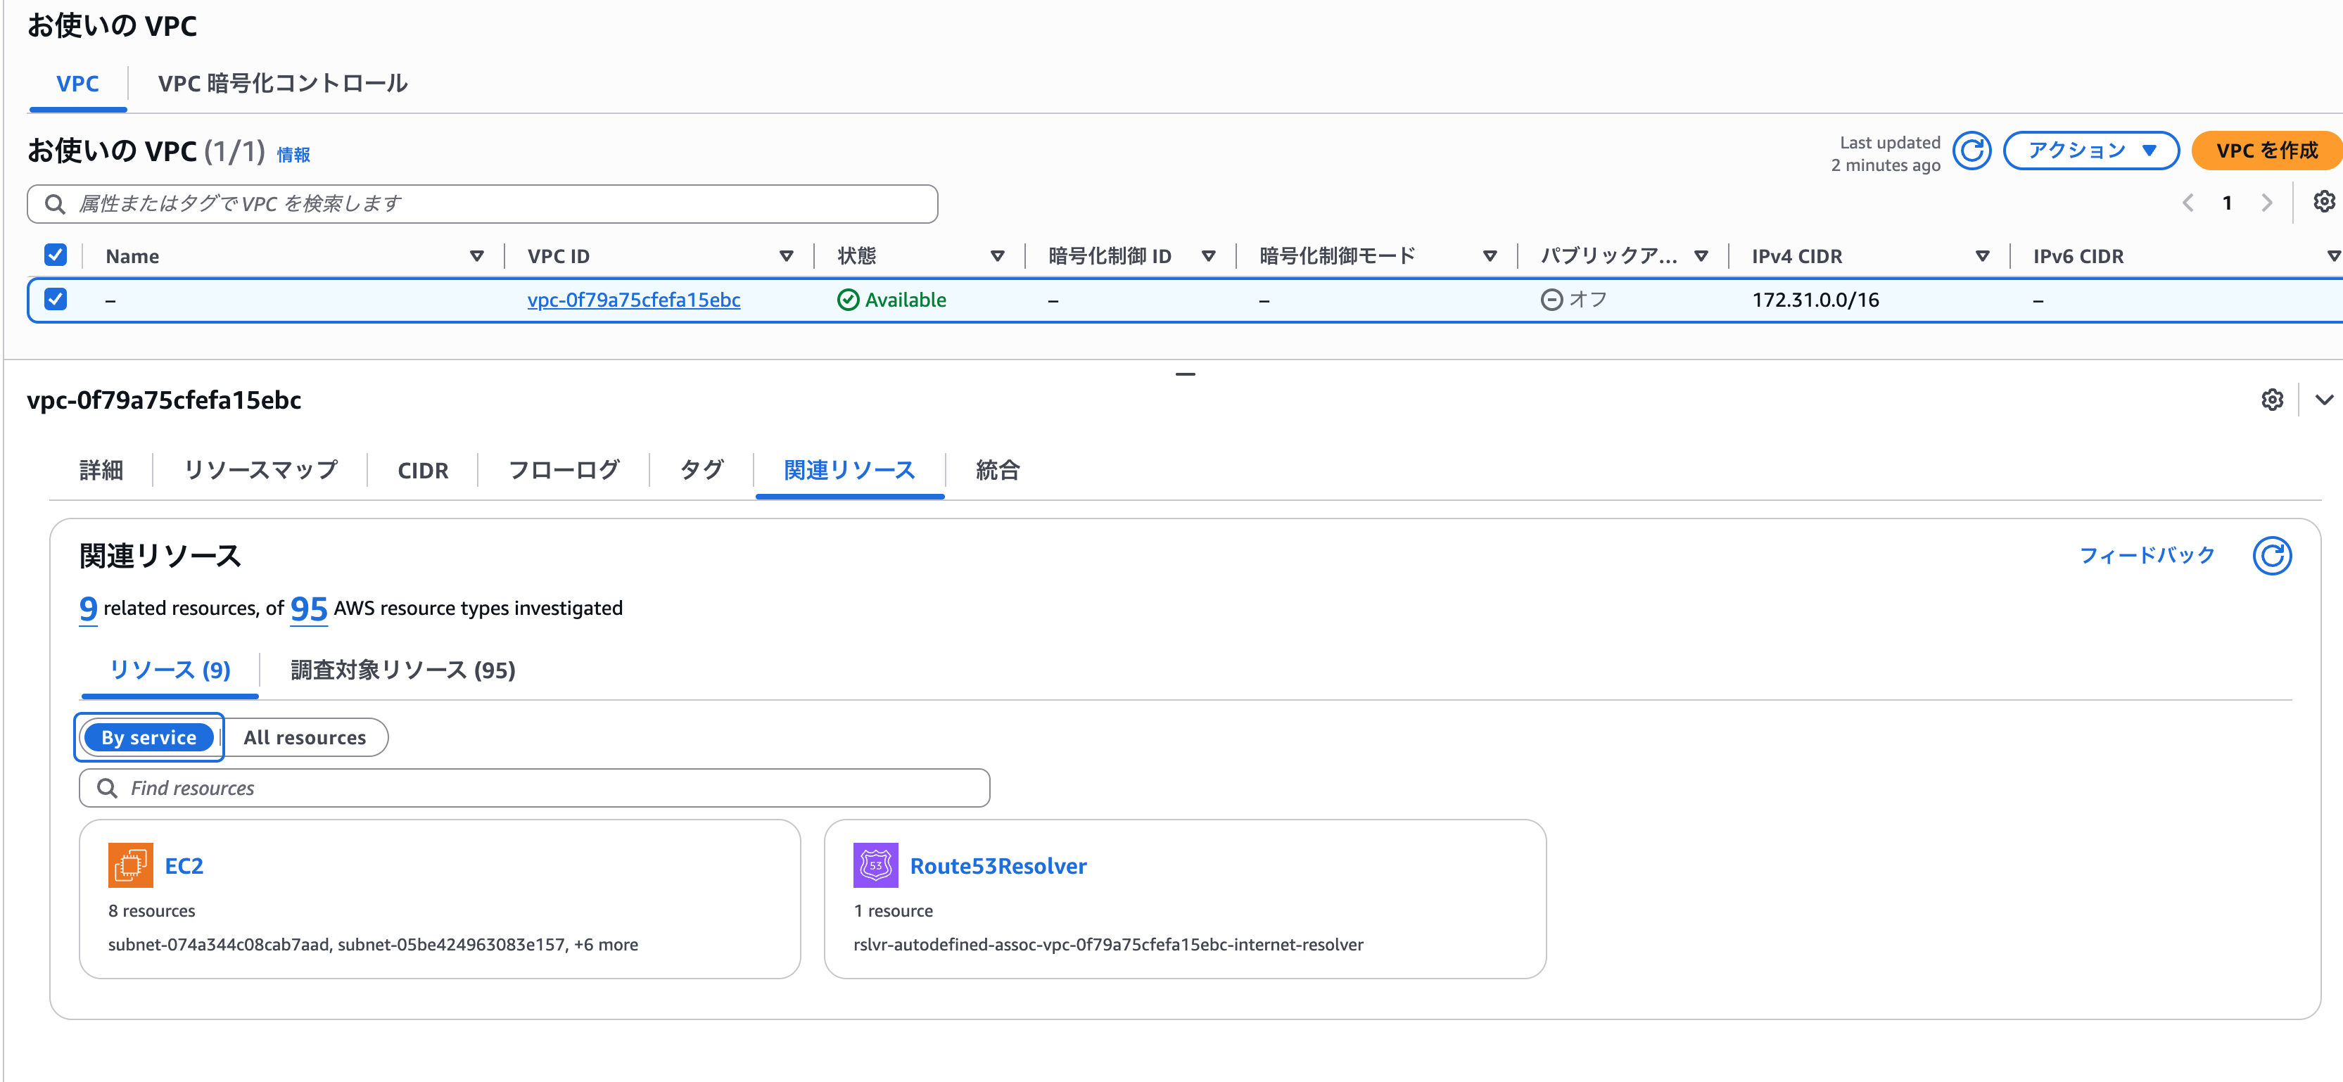Image resolution: width=2343 pixels, height=1082 pixels.
Task: Open the VPC 暗号化コントロール tab
Action: pyautogui.click(x=282, y=84)
